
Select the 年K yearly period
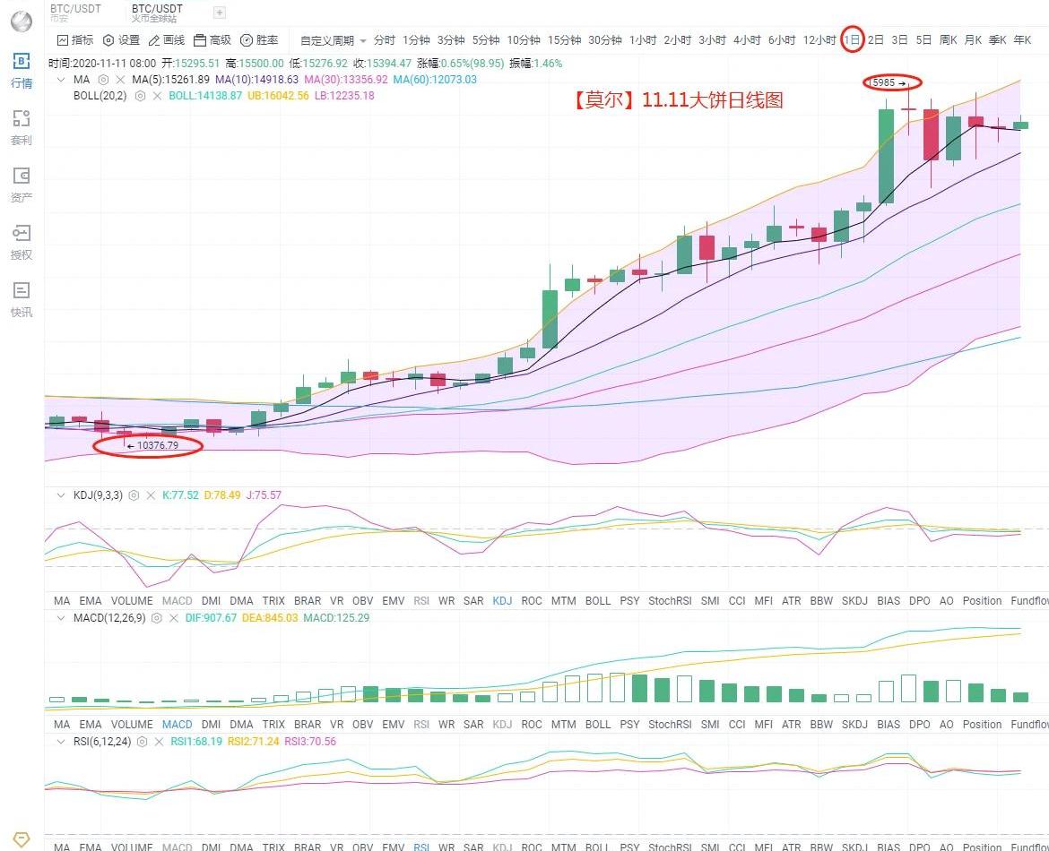tap(1022, 40)
